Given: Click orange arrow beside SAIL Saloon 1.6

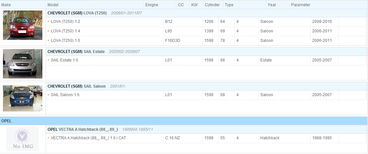Looking at the screenshot, I should point(48,94).
